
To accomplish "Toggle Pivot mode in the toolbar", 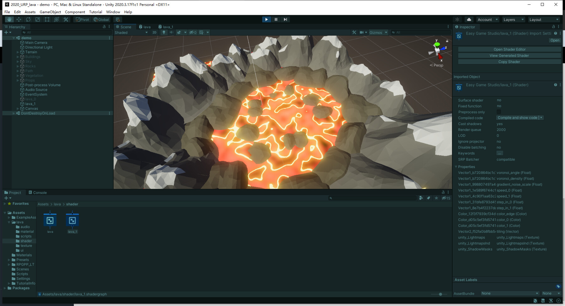I will pyautogui.click(x=82, y=19).
